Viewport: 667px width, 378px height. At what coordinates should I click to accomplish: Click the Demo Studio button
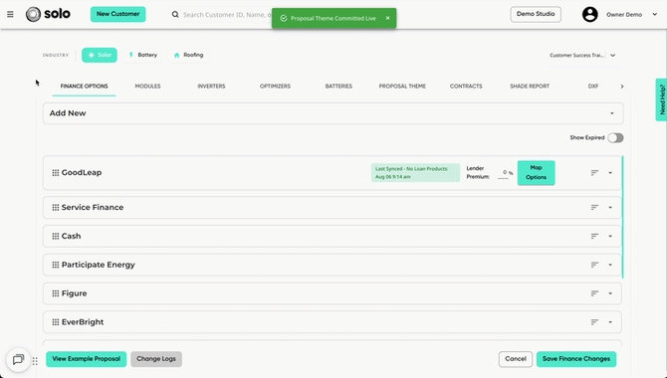pos(536,14)
